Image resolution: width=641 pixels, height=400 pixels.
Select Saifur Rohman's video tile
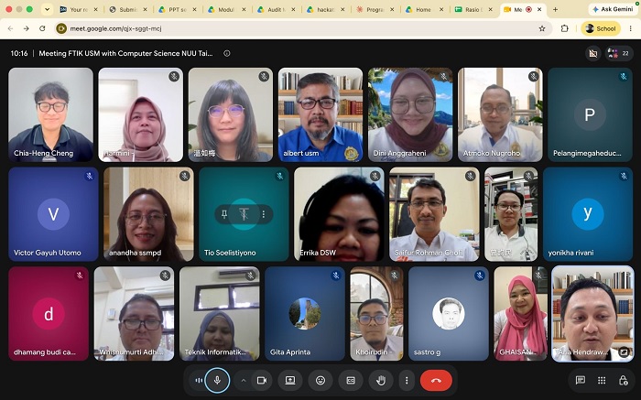434,214
